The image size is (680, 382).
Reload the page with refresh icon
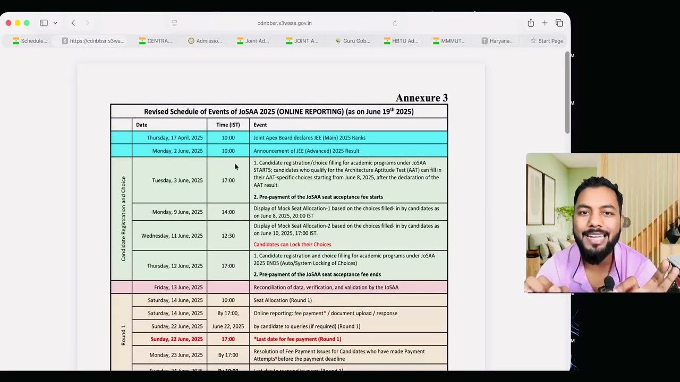tap(395, 23)
